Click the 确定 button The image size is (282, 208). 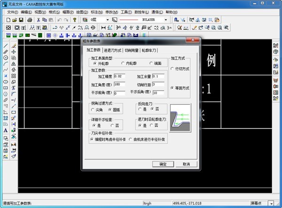pos(163,164)
